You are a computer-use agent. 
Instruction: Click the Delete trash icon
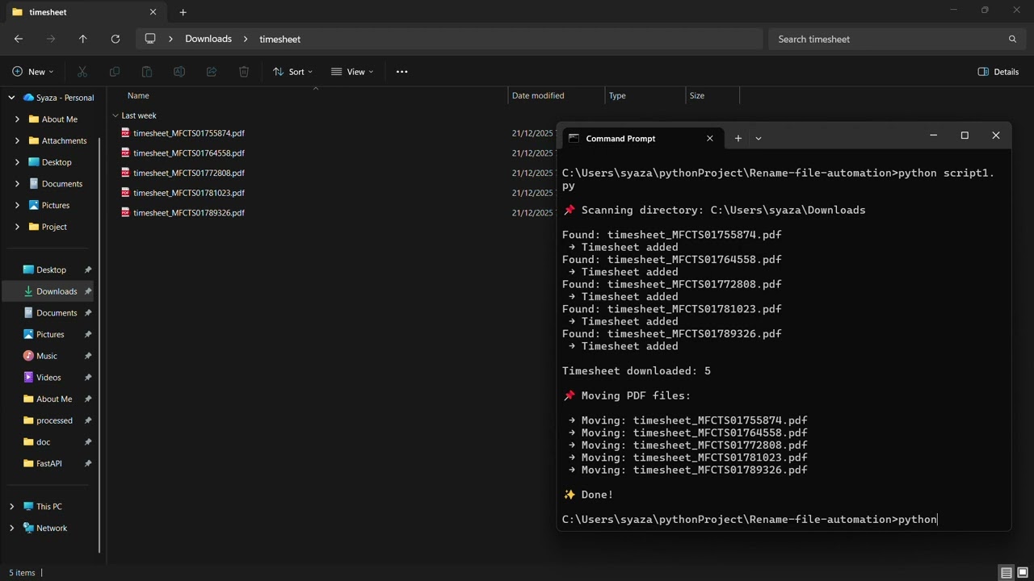tap(244, 72)
